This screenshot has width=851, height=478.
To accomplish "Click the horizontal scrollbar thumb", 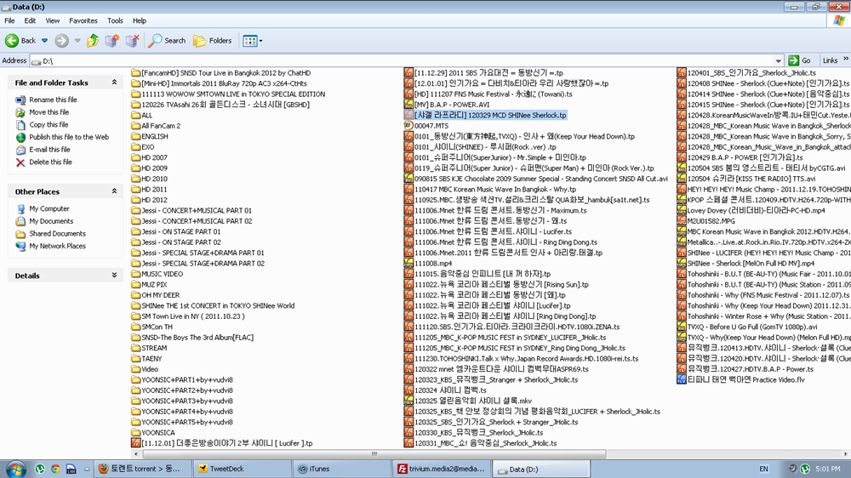I will 374,453.
